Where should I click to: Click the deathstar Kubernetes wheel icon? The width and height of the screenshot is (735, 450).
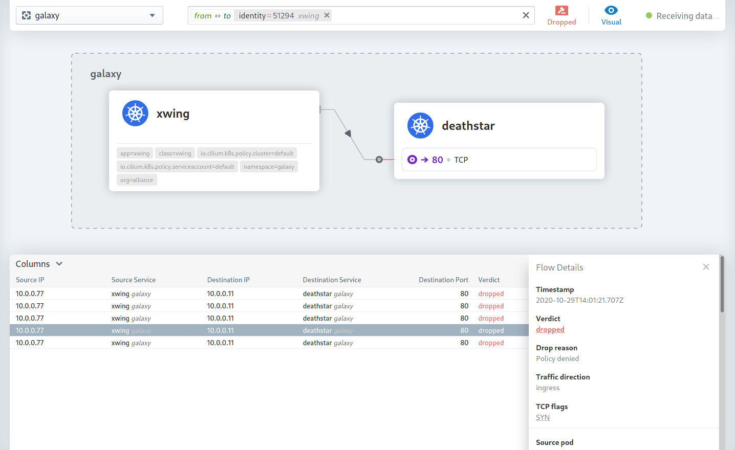[420, 126]
